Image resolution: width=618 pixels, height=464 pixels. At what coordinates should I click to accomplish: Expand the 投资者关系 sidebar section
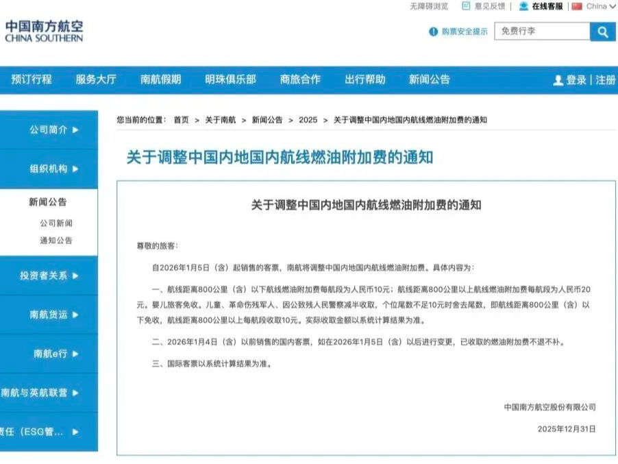(49, 276)
